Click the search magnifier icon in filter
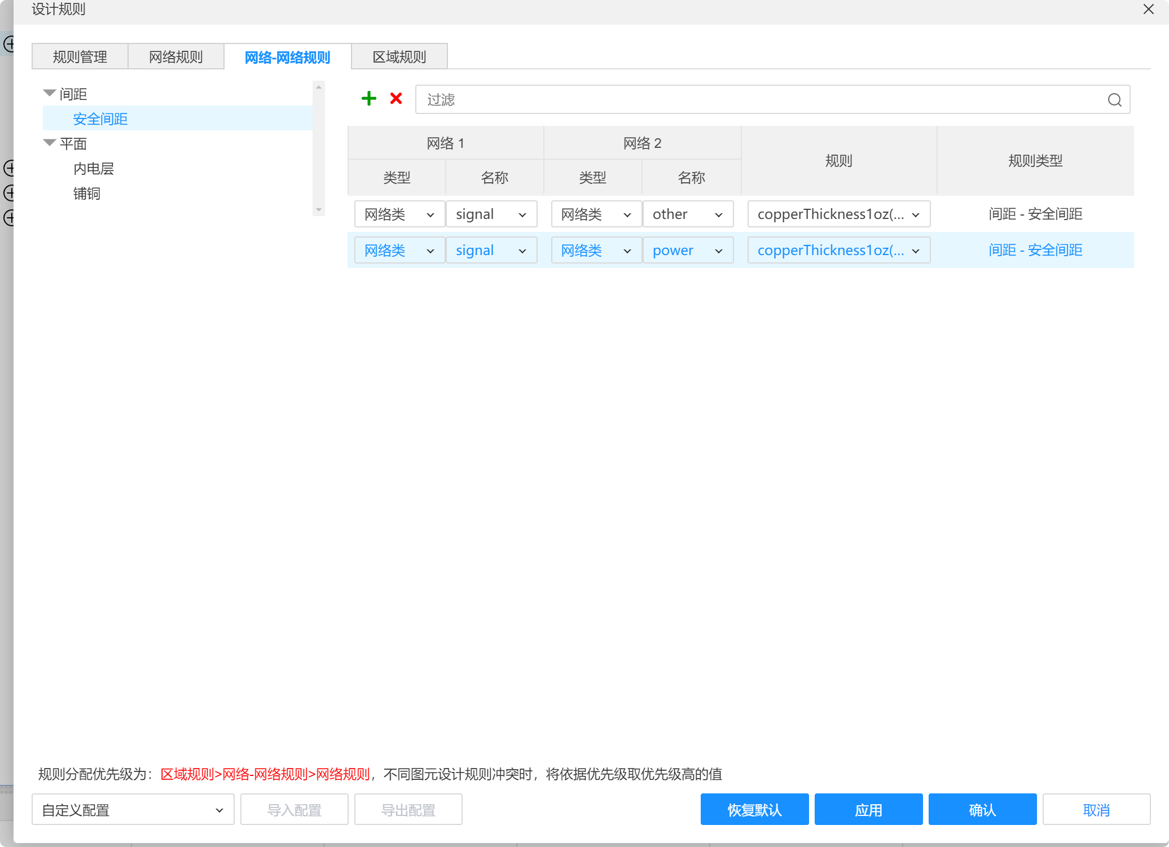This screenshot has height=847, width=1169. 1114,100
